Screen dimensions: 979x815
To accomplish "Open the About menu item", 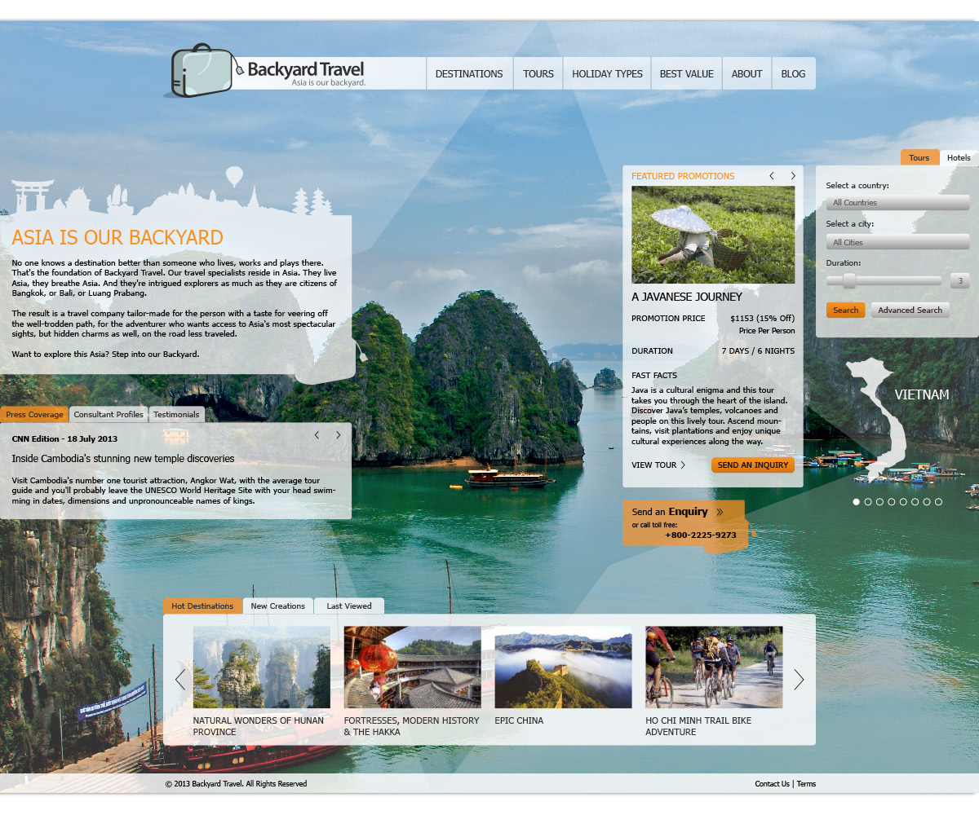I will coord(746,73).
